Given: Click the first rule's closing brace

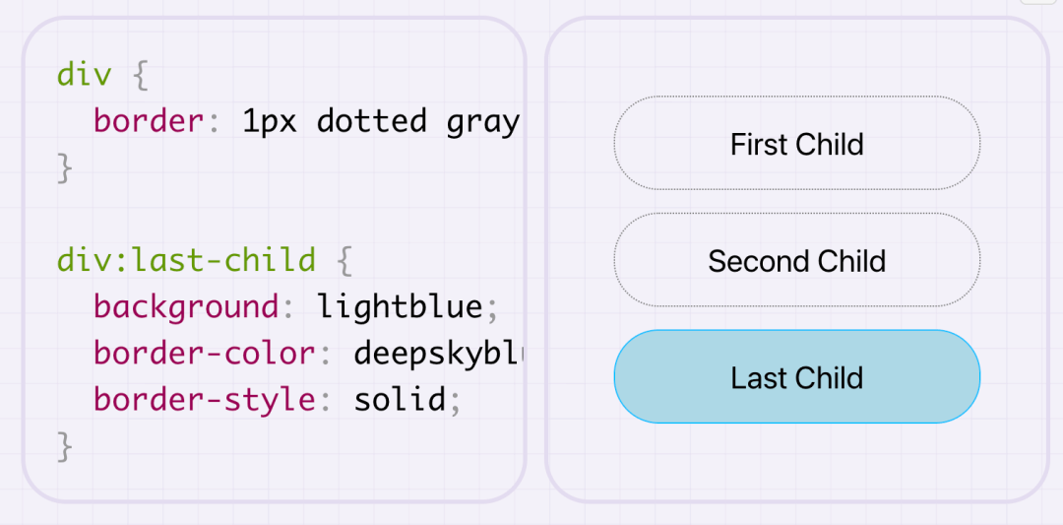Looking at the screenshot, I should 65,168.
